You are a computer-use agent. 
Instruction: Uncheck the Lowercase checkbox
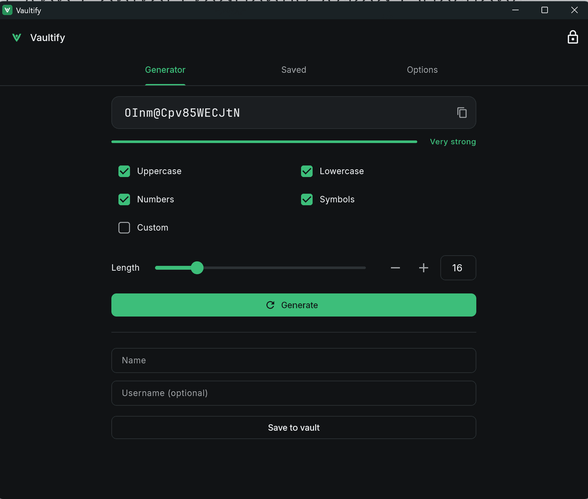tap(307, 171)
